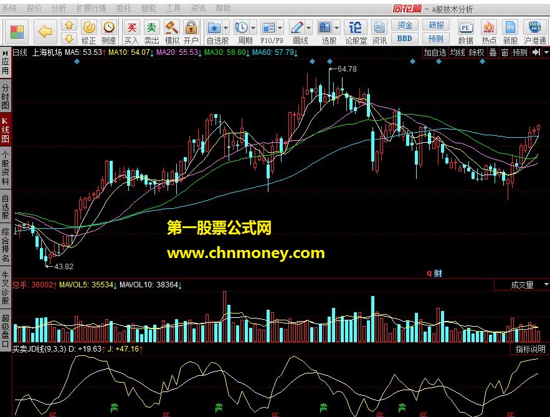Open the 报价 menu

click(34, 7)
